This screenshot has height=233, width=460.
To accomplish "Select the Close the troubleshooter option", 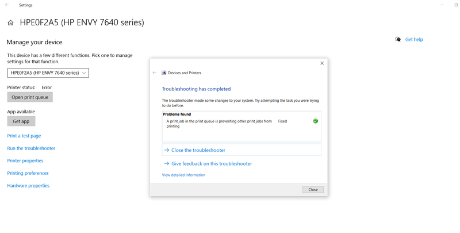I will pos(198,150).
